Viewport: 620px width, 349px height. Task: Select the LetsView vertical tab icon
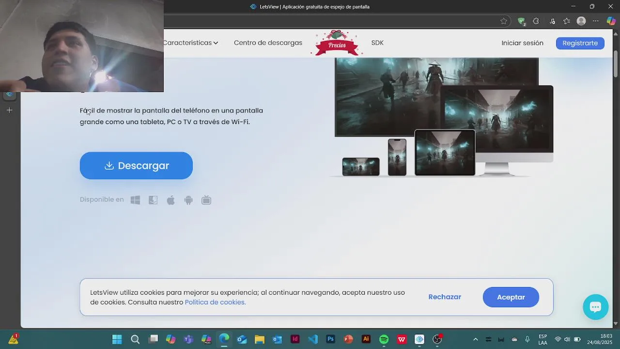pyautogui.click(x=9, y=95)
